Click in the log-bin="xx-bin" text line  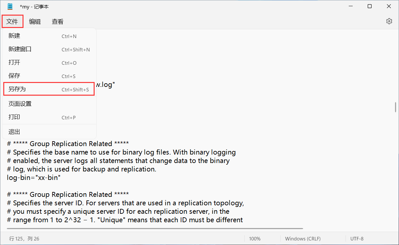(x=34, y=178)
